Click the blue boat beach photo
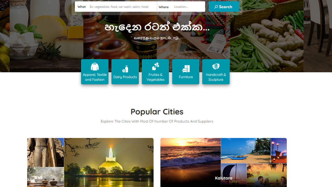The image size is (332, 187). tap(246, 150)
